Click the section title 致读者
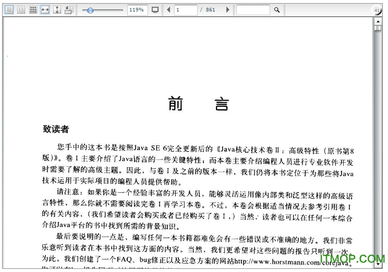This screenshot has width=388, height=272. [x=56, y=129]
